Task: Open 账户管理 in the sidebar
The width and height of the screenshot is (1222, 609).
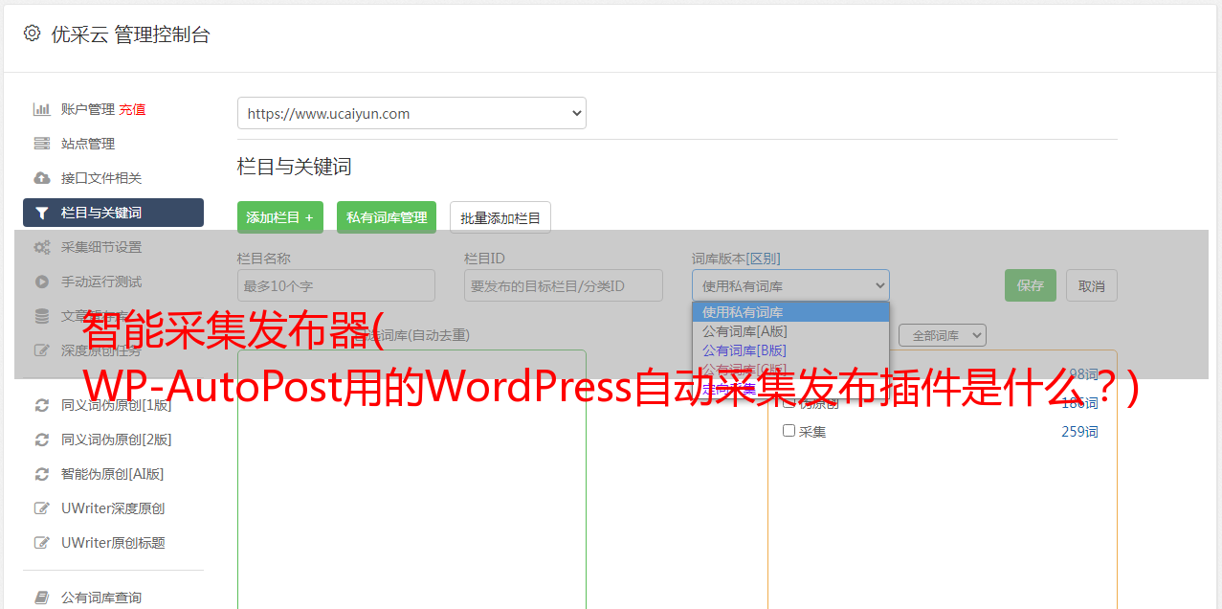Action: click(x=88, y=109)
